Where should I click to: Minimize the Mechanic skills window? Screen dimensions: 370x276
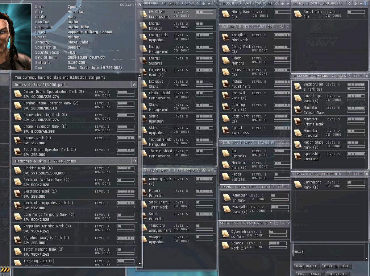coord(287,143)
